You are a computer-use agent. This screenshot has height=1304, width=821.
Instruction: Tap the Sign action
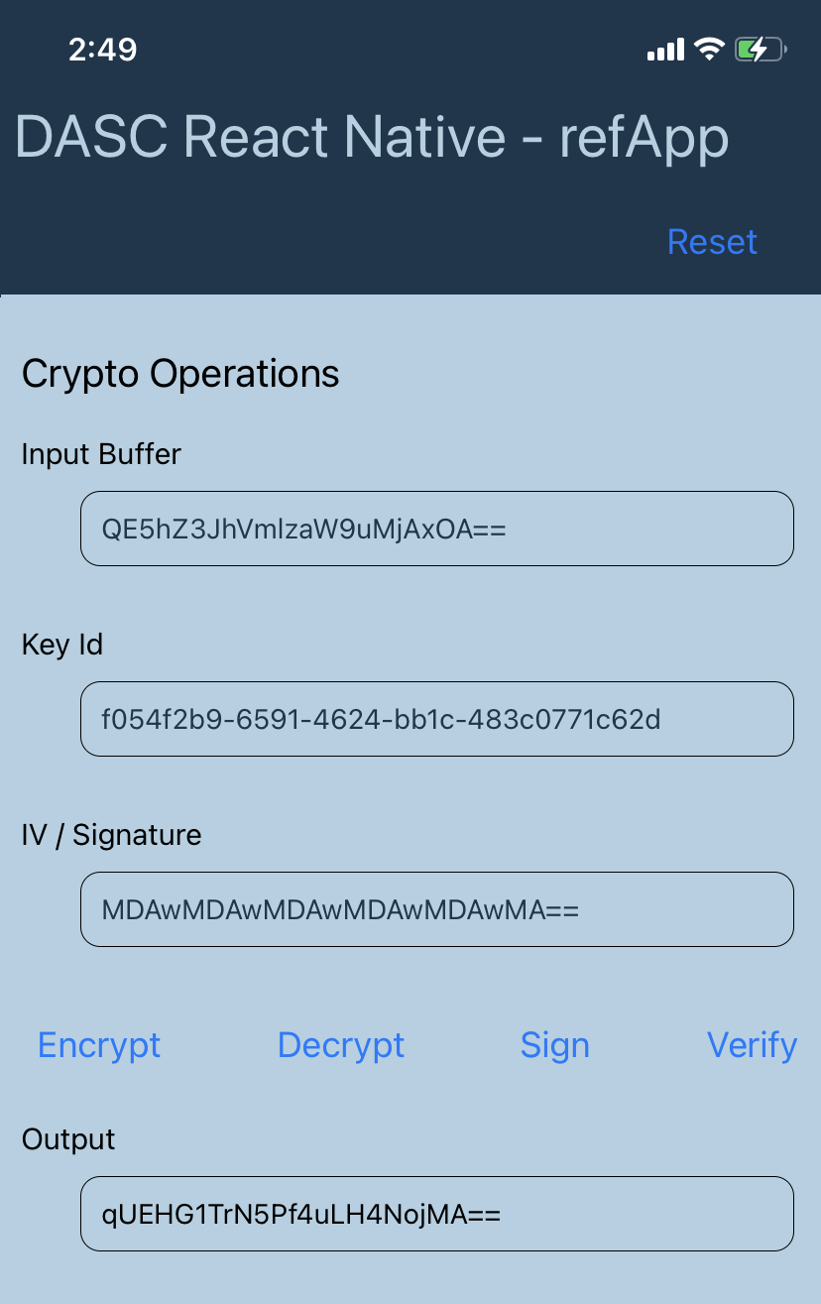tap(555, 1045)
